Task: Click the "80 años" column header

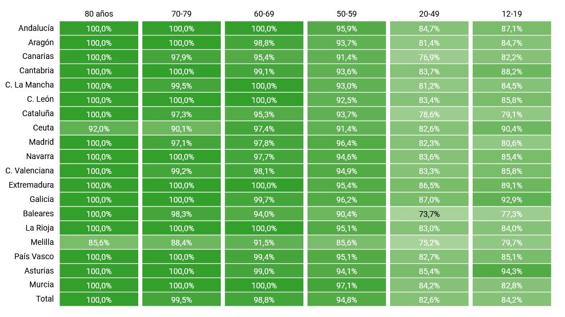Action: coord(99,13)
